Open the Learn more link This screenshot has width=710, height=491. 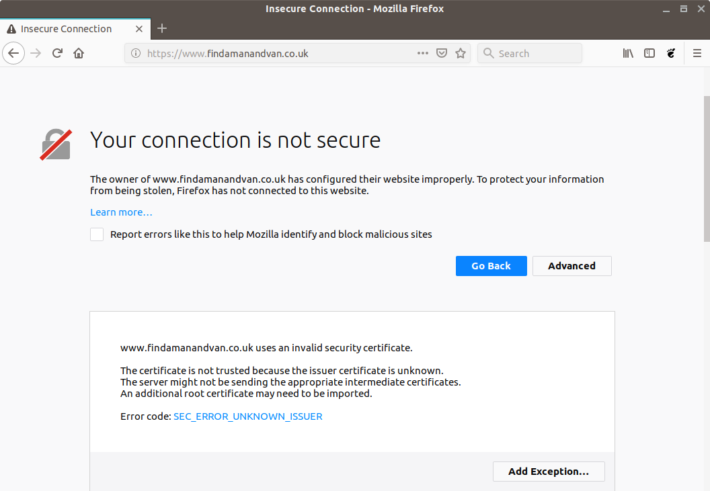click(x=121, y=212)
